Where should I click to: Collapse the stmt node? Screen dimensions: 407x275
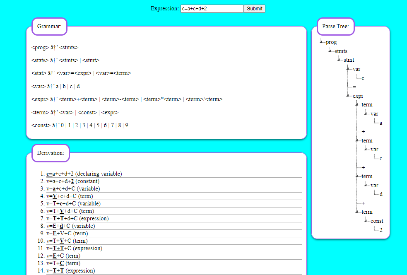click(338, 60)
